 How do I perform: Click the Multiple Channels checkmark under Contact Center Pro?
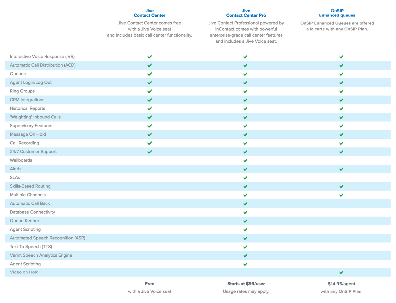(245, 195)
